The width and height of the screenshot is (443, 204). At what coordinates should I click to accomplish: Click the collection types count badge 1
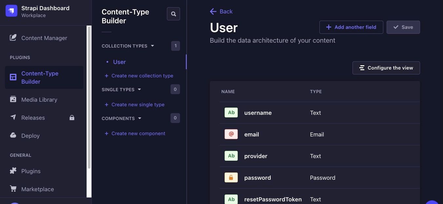[x=175, y=46]
